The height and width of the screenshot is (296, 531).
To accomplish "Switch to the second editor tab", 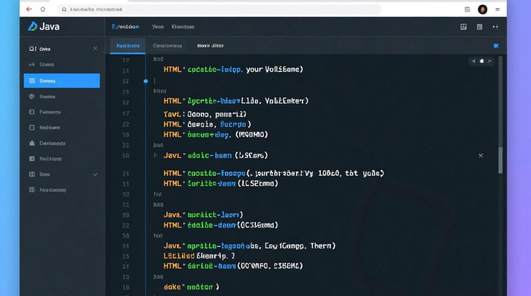I will [x=167, y=46].
